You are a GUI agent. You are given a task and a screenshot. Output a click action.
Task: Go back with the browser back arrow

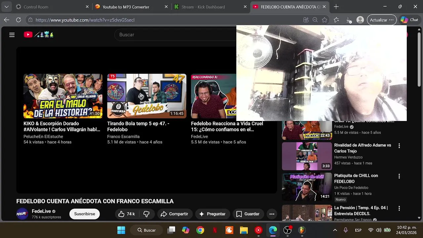tap(7, 20)
